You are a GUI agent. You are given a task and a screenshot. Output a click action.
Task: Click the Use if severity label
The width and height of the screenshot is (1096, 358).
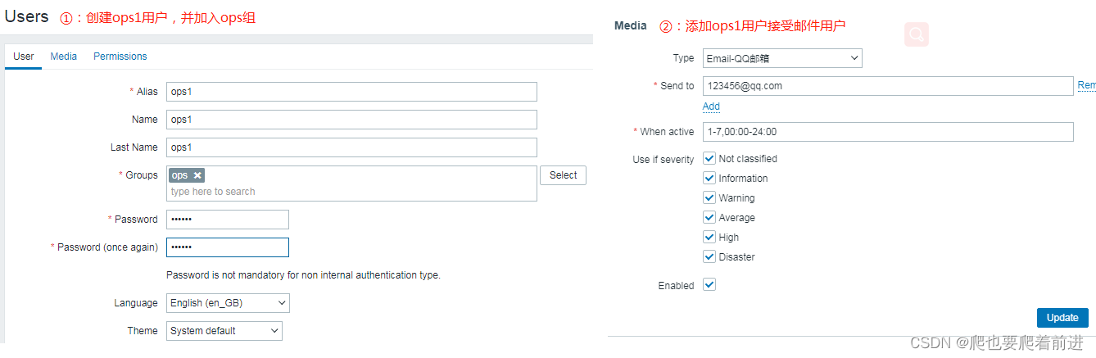pos(663,160)
